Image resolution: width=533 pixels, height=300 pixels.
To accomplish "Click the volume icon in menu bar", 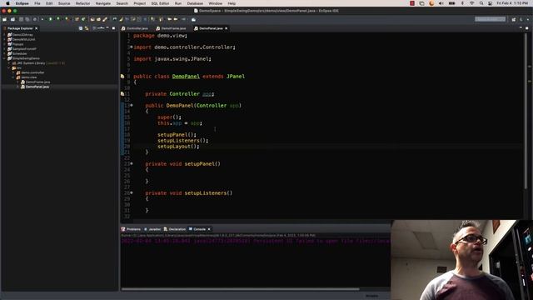I will (441, 3).
